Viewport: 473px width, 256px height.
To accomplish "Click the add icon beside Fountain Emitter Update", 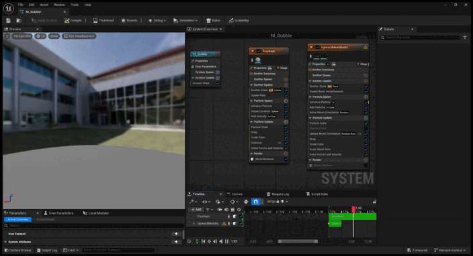I will pos(286,85).
